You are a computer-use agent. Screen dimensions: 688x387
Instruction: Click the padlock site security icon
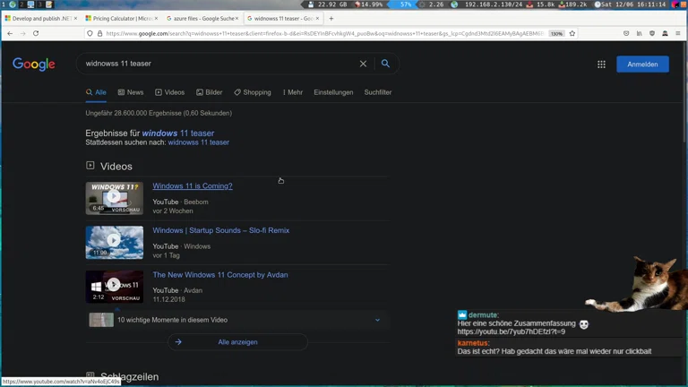[x=99, y=33]
